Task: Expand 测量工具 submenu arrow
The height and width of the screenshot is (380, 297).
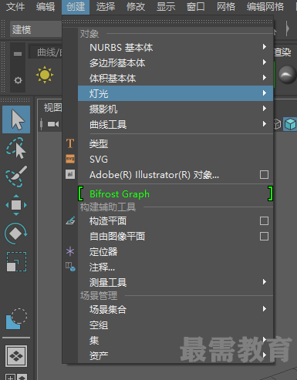Action: tap(265, 282)
